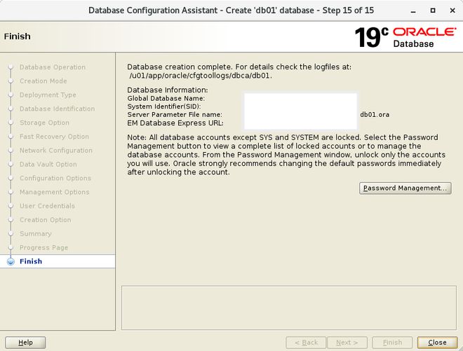Screen dimensions: 463x351
Task: Select the Creation Option step
Action: (x=45, y=220)
